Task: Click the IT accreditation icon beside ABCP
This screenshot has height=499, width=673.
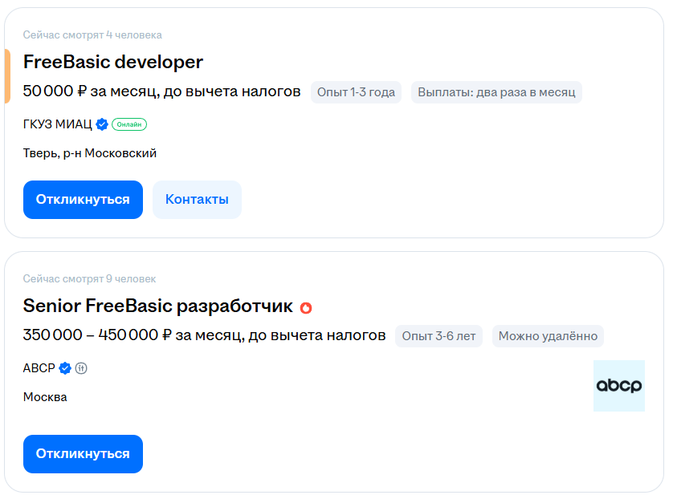Action: 81,368
